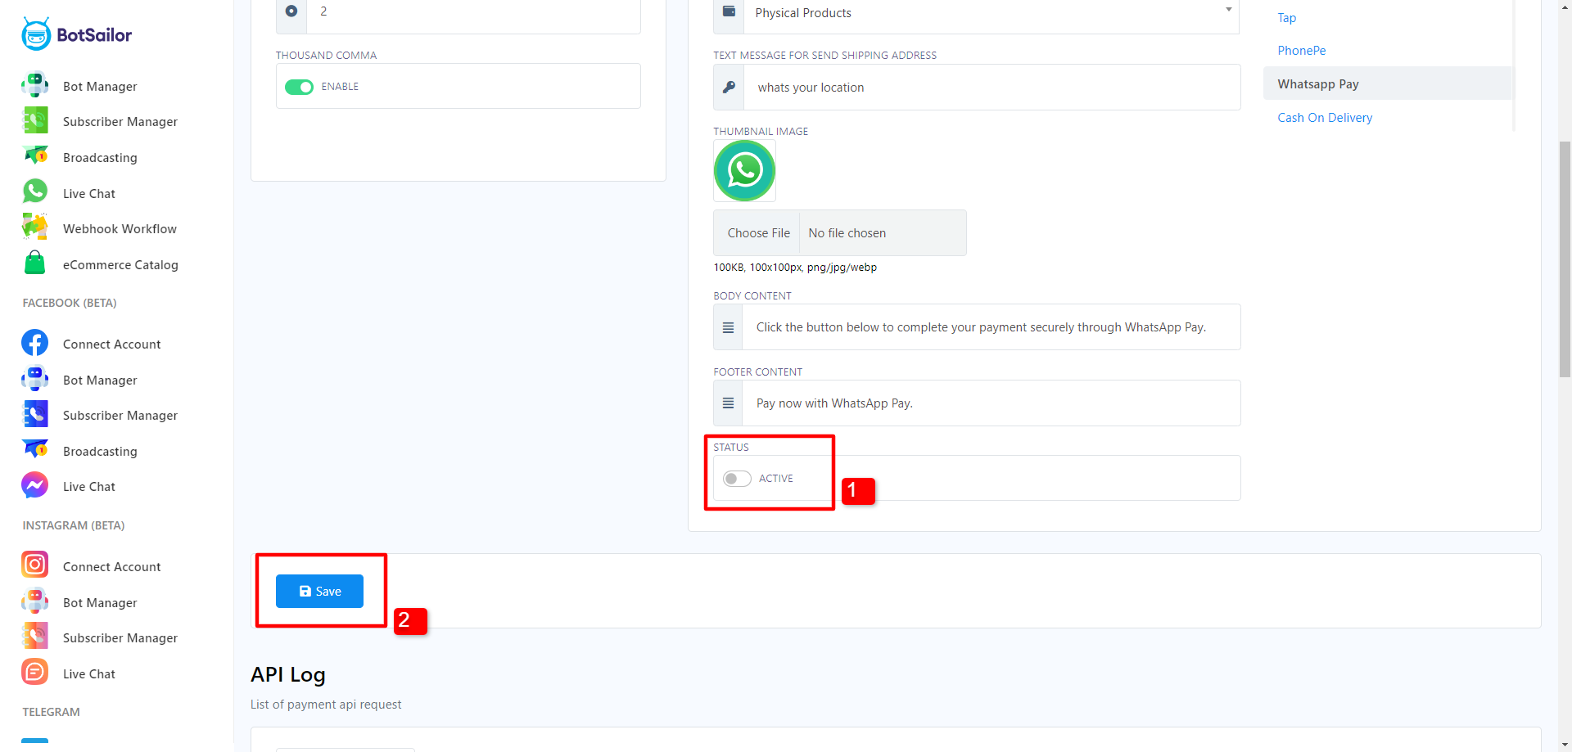1572x752 pixels.
Task: Open Messenger Live Chat icon
Action: coord(35,486)
